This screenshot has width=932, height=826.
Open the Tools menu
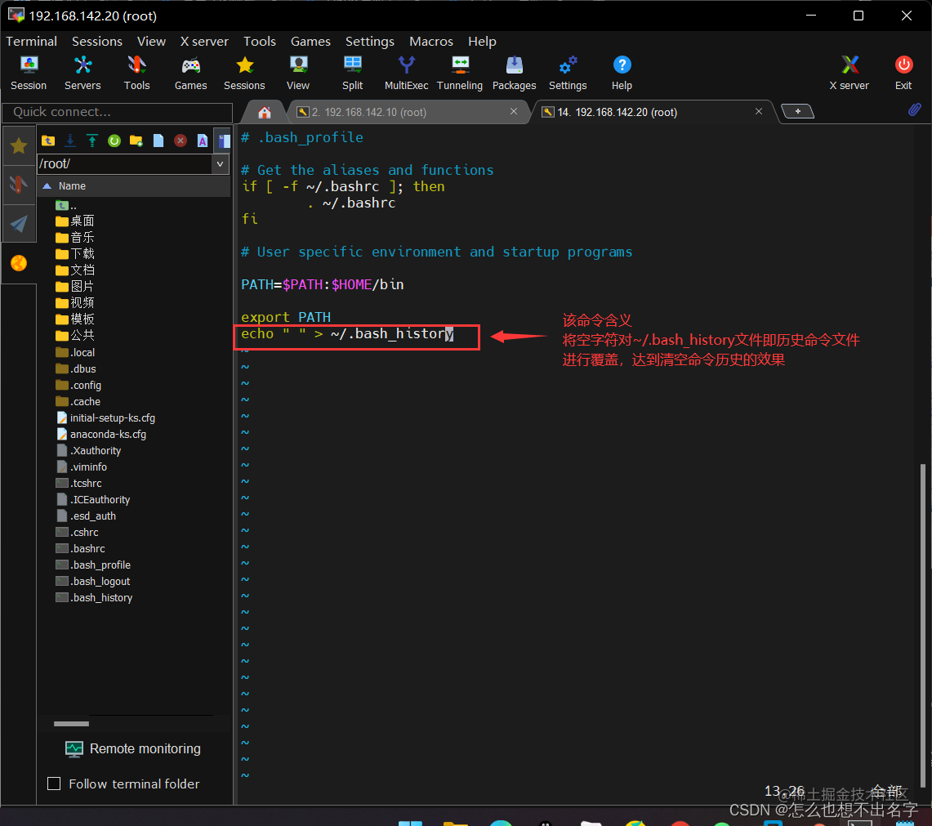point(259,41)
